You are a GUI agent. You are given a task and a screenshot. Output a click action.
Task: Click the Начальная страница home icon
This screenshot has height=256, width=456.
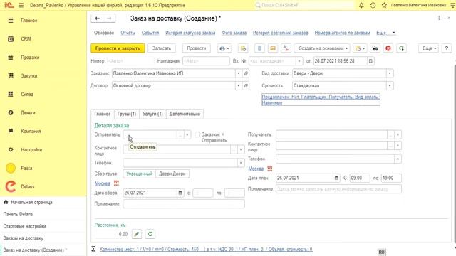pos(6,202)
